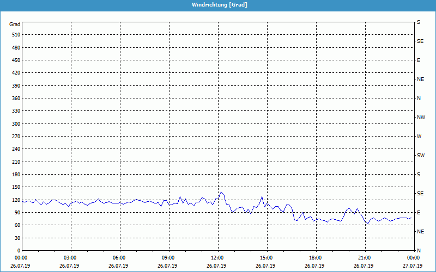
Task: Select the W compass direction label
Action: pyautogui.click(x=419, y=137)
